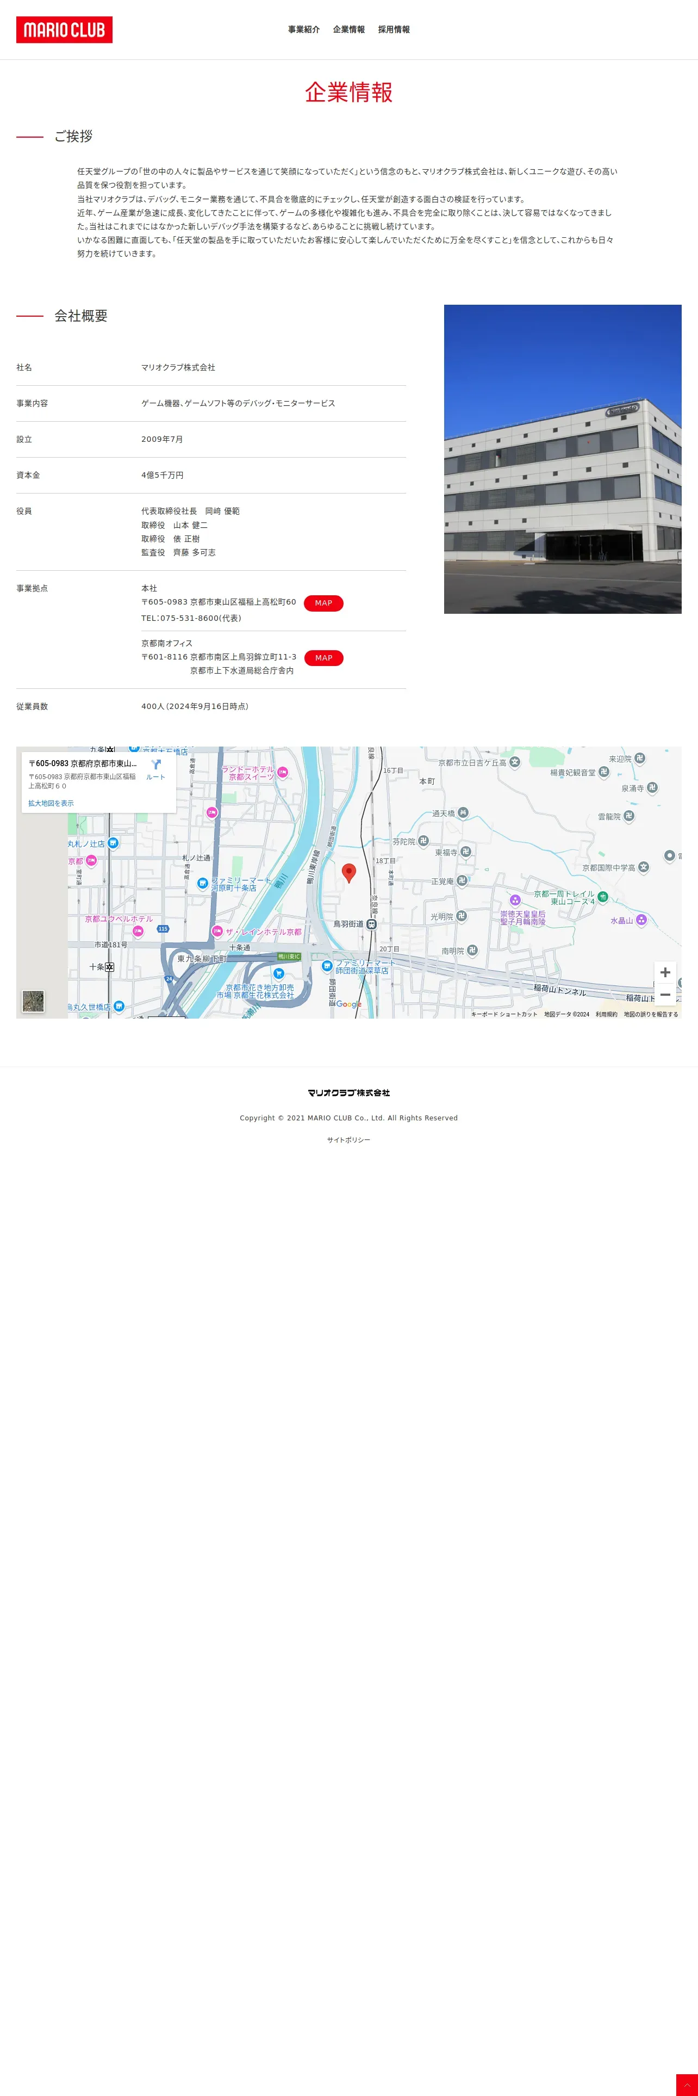The height and width of the screenshot is (2096, 698).
Task: Click the 崇徳天皇皇后 聖子月輪南陵 marker
Action: point(514,900)
